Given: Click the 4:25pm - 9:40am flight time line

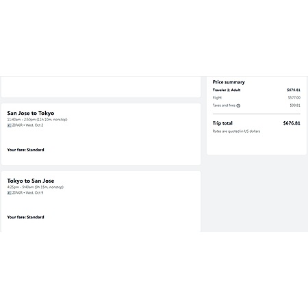Looking at the screenshot, I should coord(36,187).
